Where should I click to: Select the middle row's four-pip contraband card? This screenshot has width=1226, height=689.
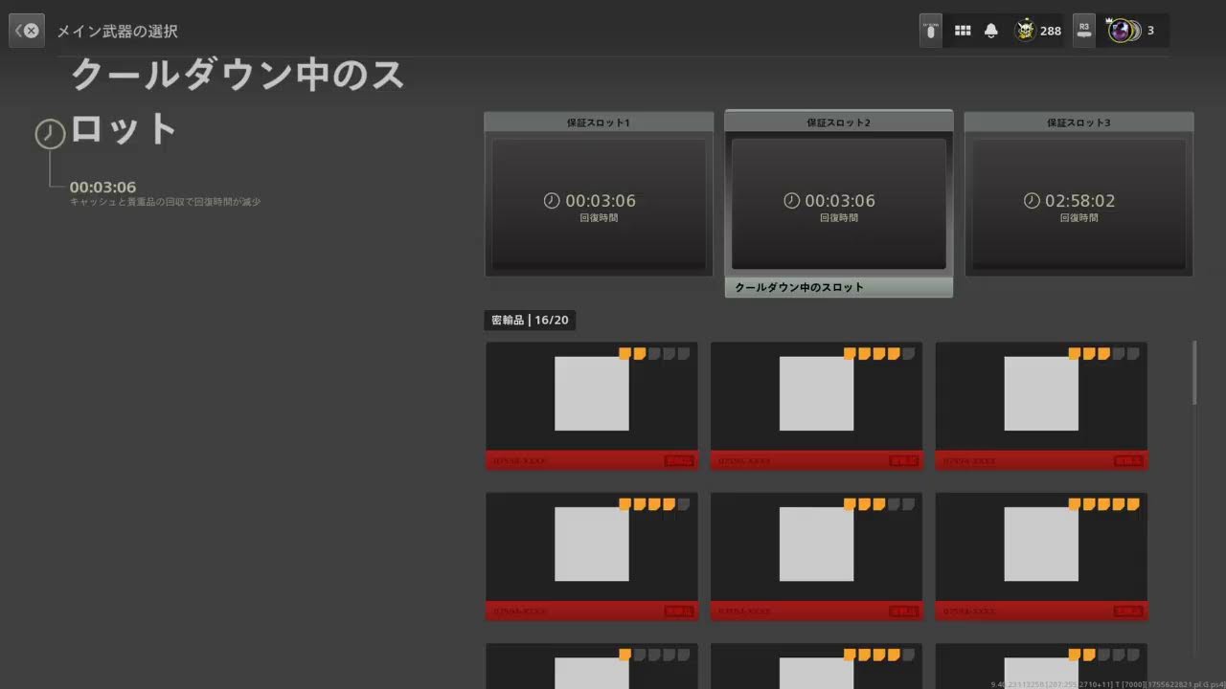tap(592, 557)
